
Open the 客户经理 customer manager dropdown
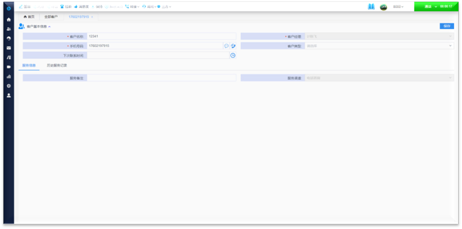click(379, 36)
